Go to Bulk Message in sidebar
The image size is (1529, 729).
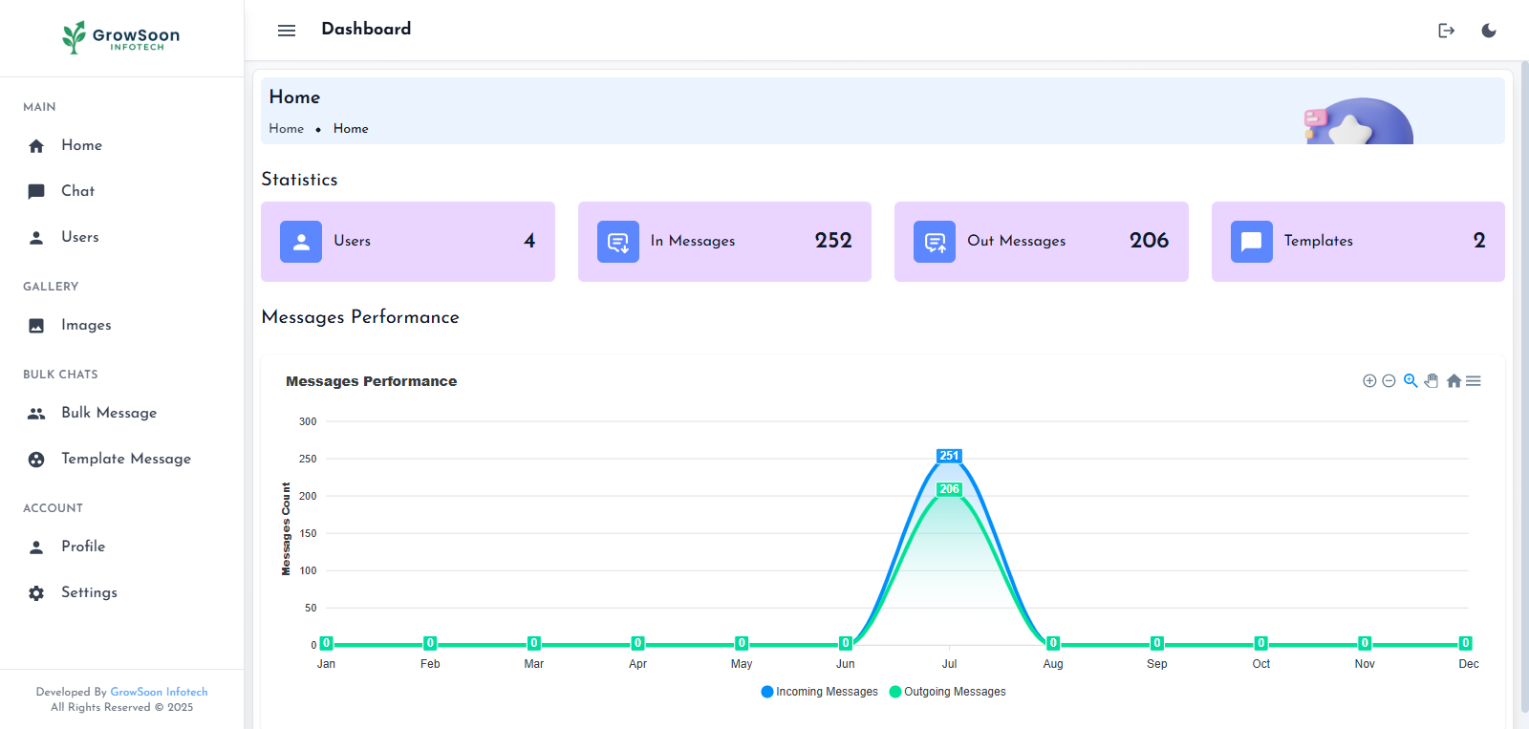click(x=108, y=413)
